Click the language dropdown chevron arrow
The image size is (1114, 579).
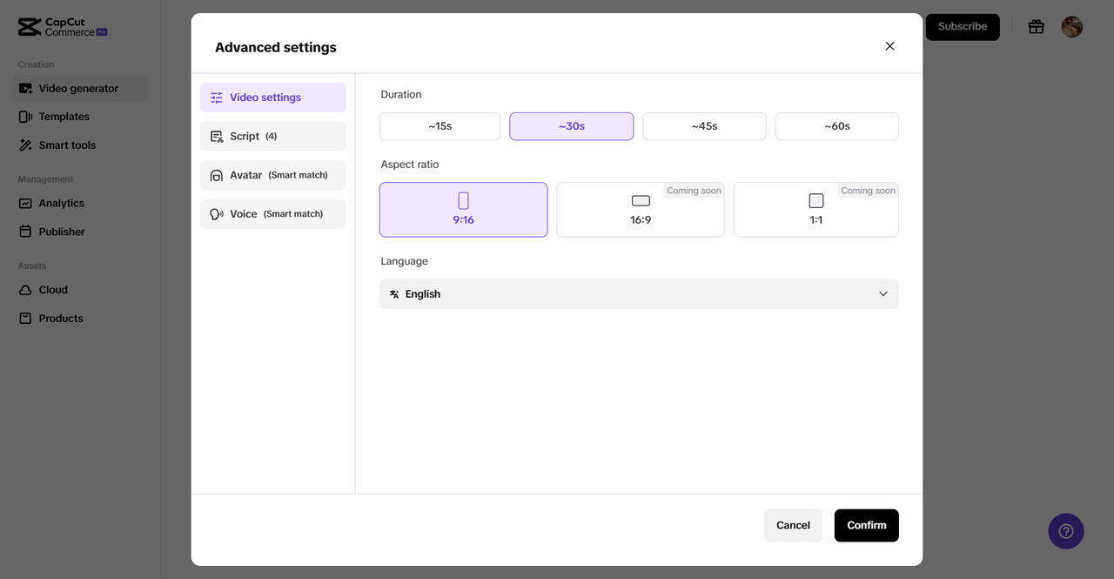(x=882, y=294)
